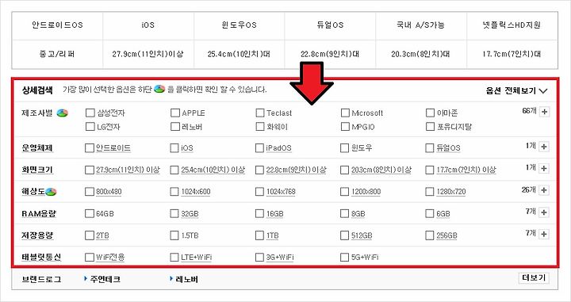Open the iOS quick filter tab in top table
This screenshot has width=571, height=302.
click(x=148, y=25)
